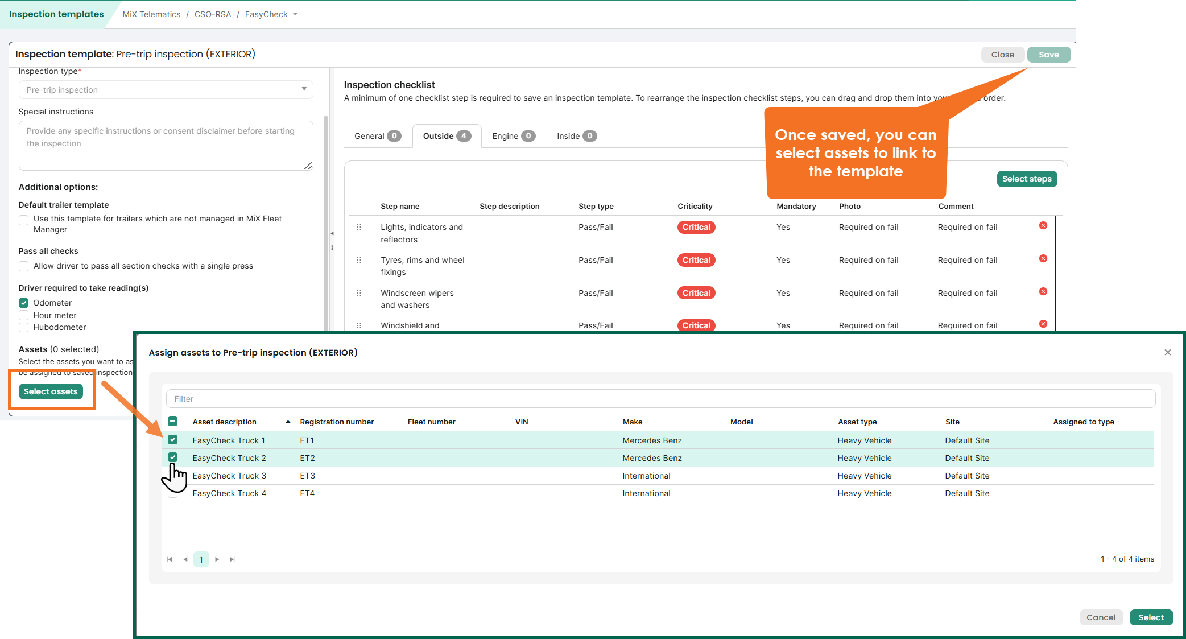Screen dimensions: 1186x639
Task: Expand the EasyCheck breadcrumb dropdown
Action: click(x=295, y=15)
